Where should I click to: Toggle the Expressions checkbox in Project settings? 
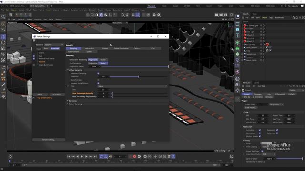pos(277,130)
